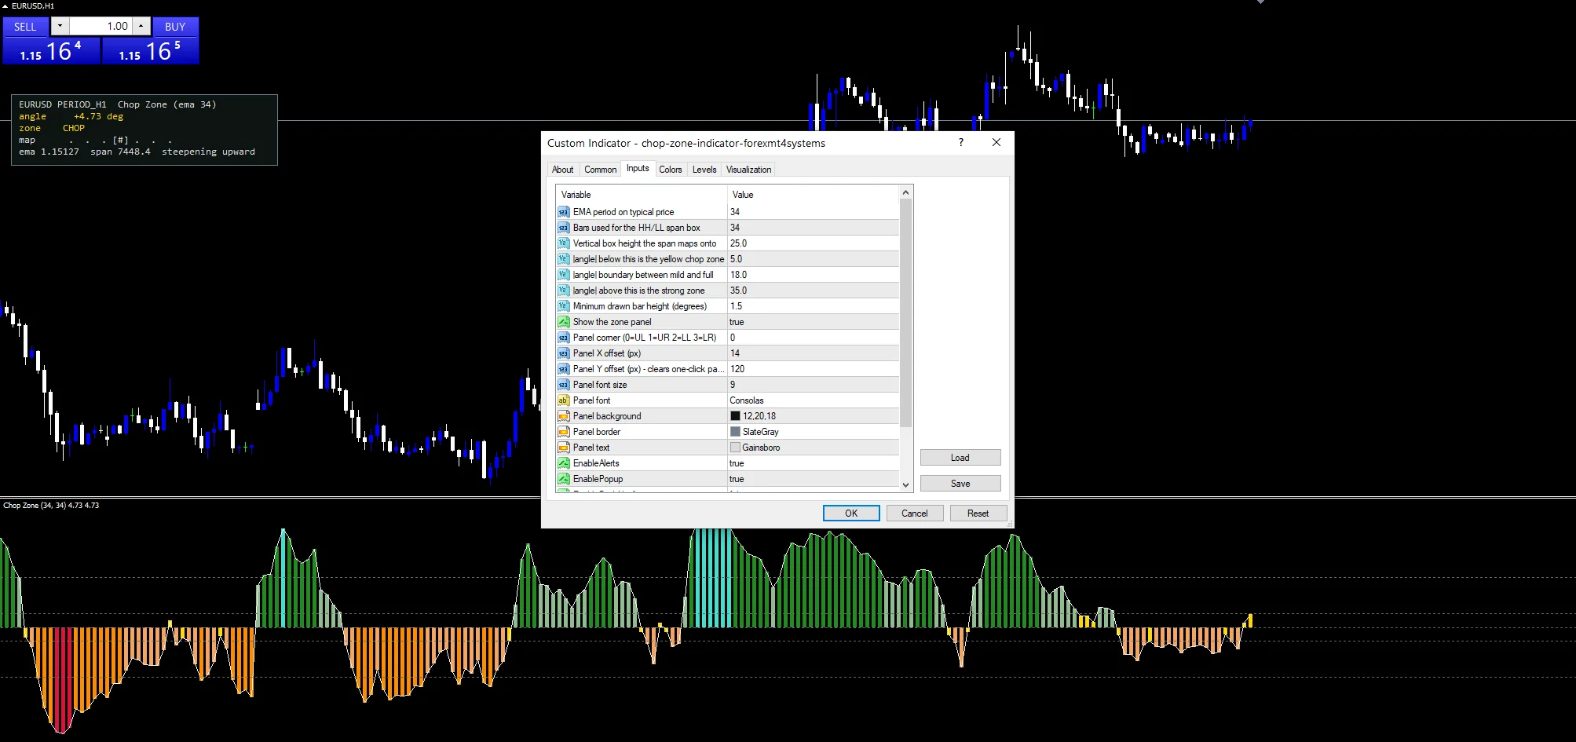Image resolution: width=1576 pixels, height=742 pixels.
Task: Toggle the EnablePopup true value
Action: point(813,479)
